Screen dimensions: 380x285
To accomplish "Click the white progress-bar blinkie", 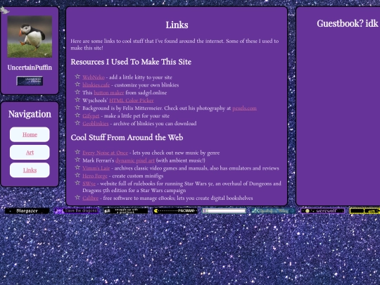I will click(x=224, y=211).
